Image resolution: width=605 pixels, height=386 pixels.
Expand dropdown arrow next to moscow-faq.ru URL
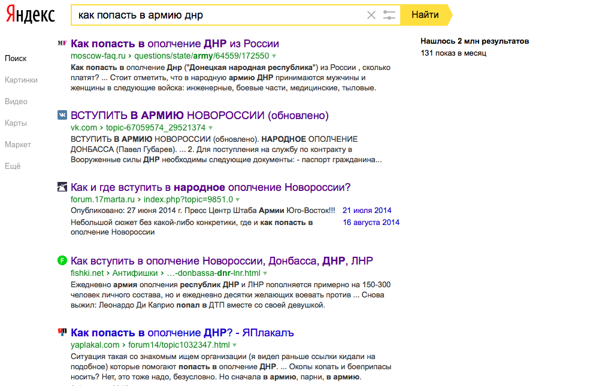(x=274, y=56)
